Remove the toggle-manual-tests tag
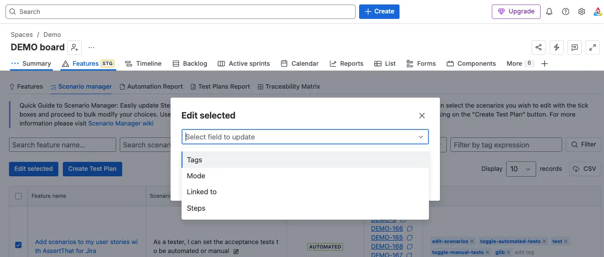 click(487, 252)
